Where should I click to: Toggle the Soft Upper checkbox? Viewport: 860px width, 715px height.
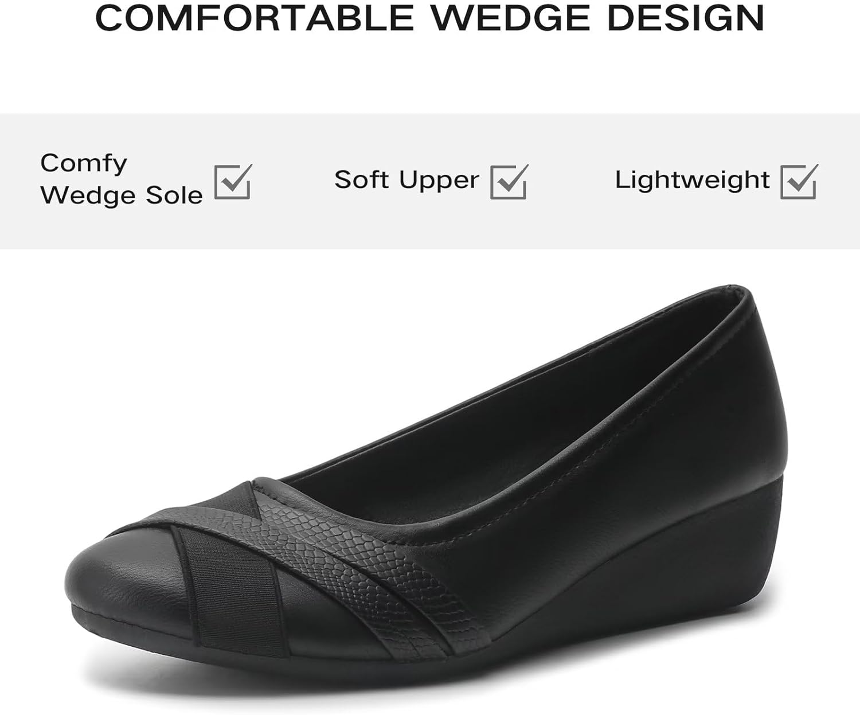coord(509,182)
